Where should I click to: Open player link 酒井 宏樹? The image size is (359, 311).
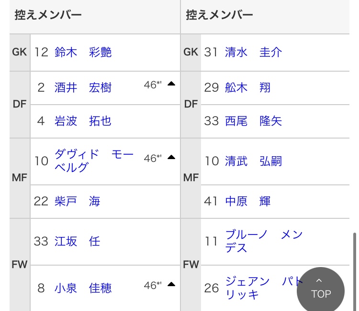[x=83, y=87]
